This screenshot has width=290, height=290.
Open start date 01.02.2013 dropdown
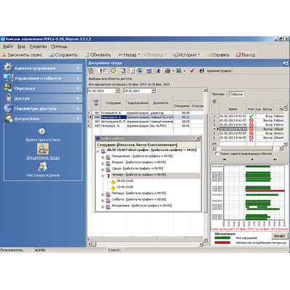pos(117,91)
